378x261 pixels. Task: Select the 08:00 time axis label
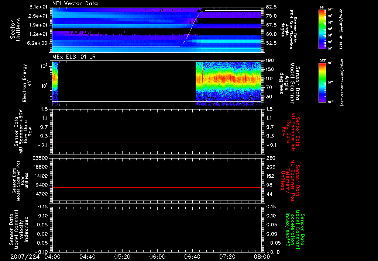(x=261, y=257)
